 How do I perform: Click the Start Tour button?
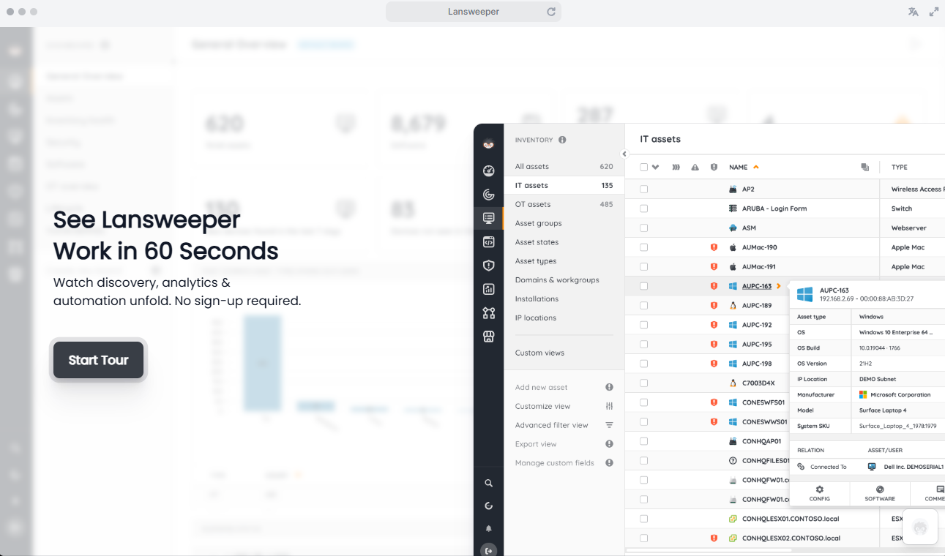click(98, 360)
